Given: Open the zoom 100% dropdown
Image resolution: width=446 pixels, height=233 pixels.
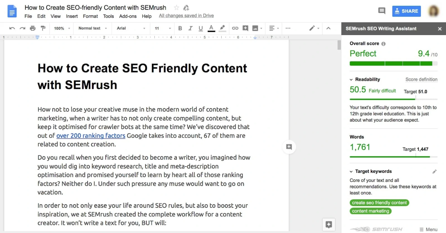Looking at the screenshot, I should (x=62, y=28).
